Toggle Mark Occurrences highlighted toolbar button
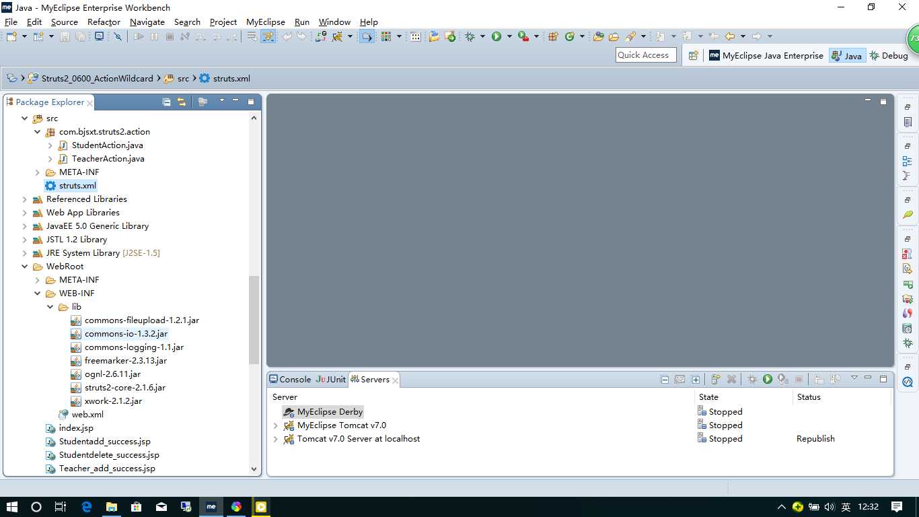This screenshot has height=517, width=919. [268, 36]
